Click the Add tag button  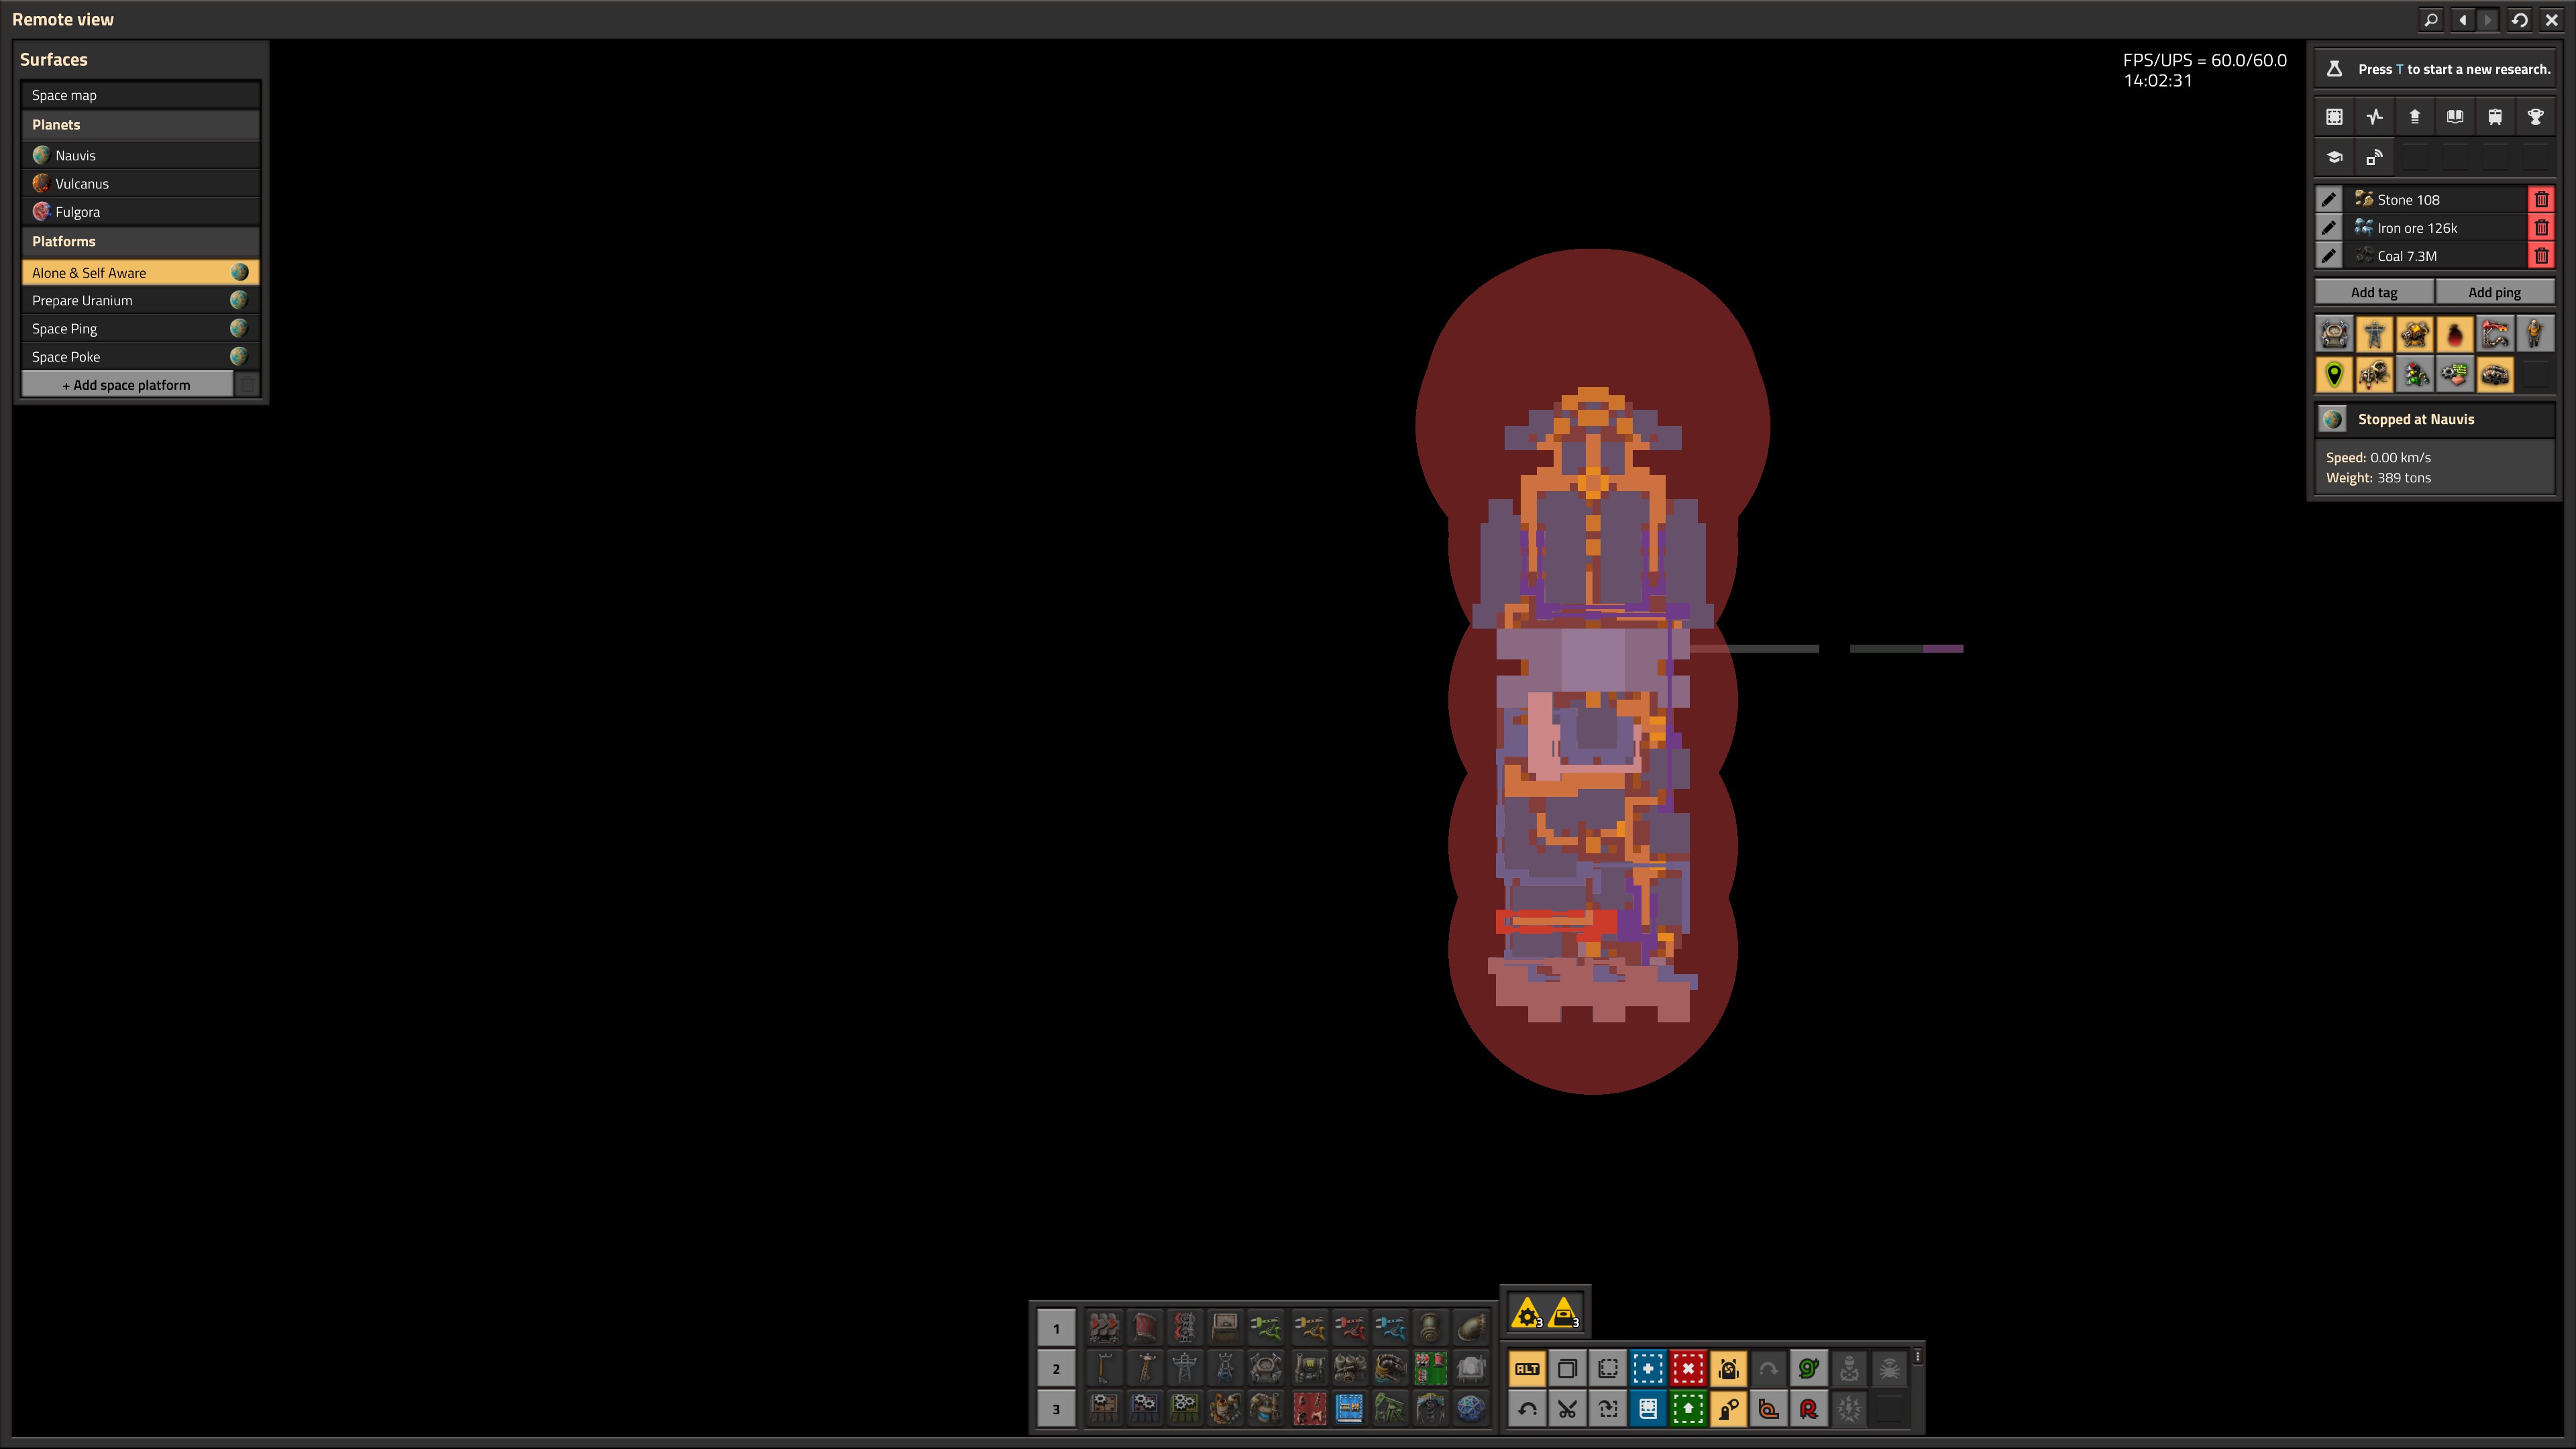[x=2373, y=292]
